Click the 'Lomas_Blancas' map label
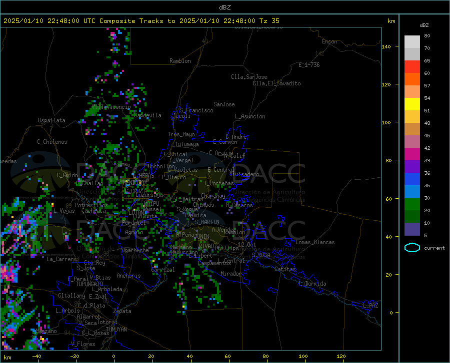This screenshot has width=450, height=363. (x=315, y=242)
